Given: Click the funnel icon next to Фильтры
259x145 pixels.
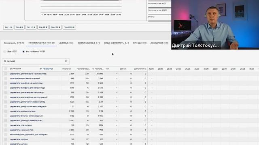Looking at the screenshot, I should point(40,68).
